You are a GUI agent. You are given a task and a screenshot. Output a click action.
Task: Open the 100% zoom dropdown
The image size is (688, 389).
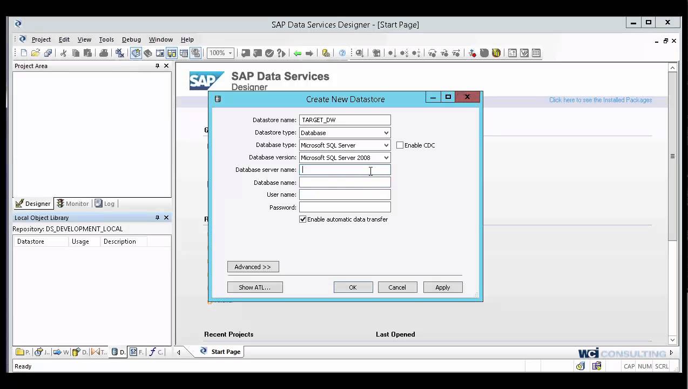point(230,53)
